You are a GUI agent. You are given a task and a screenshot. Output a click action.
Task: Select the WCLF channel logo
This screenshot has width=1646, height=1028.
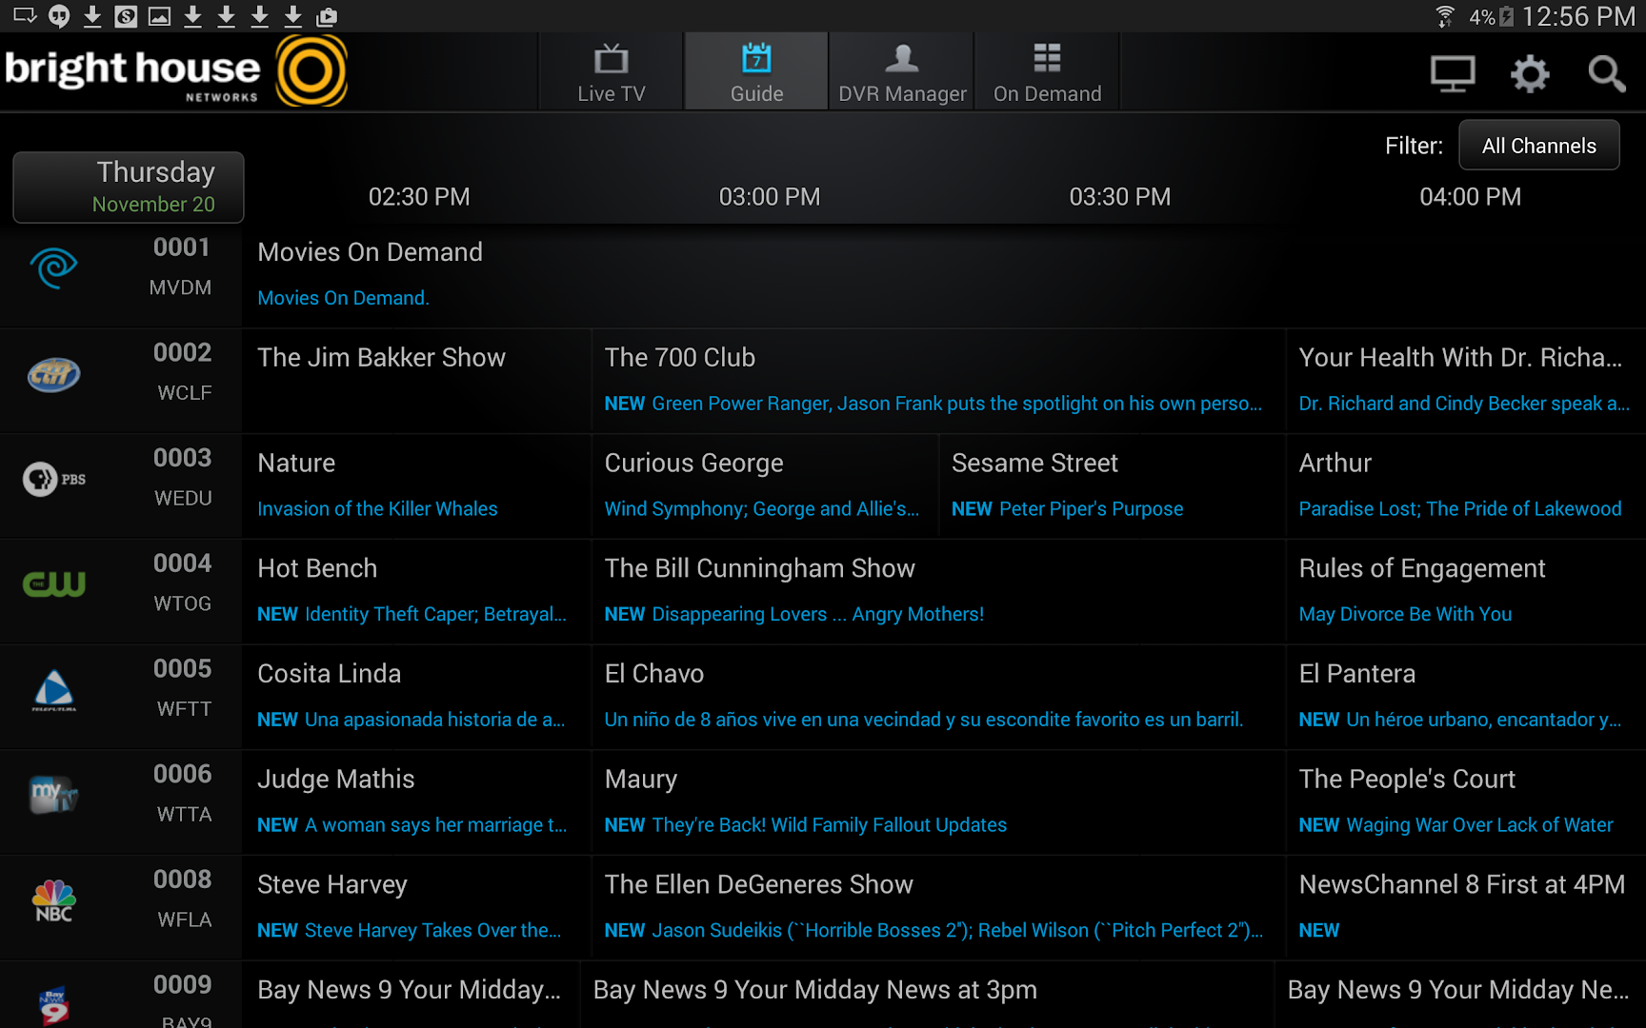[53, 374]
